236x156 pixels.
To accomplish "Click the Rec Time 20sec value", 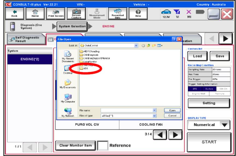I will (x=221, y=74).
